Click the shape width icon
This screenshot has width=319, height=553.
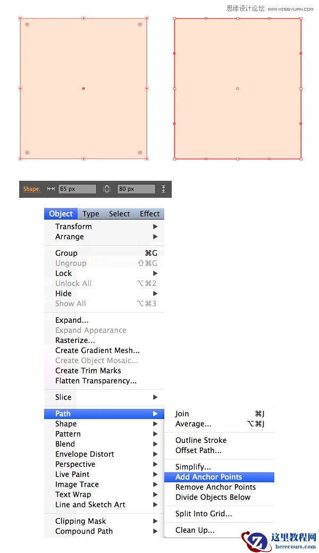click(x=51, y=189)
